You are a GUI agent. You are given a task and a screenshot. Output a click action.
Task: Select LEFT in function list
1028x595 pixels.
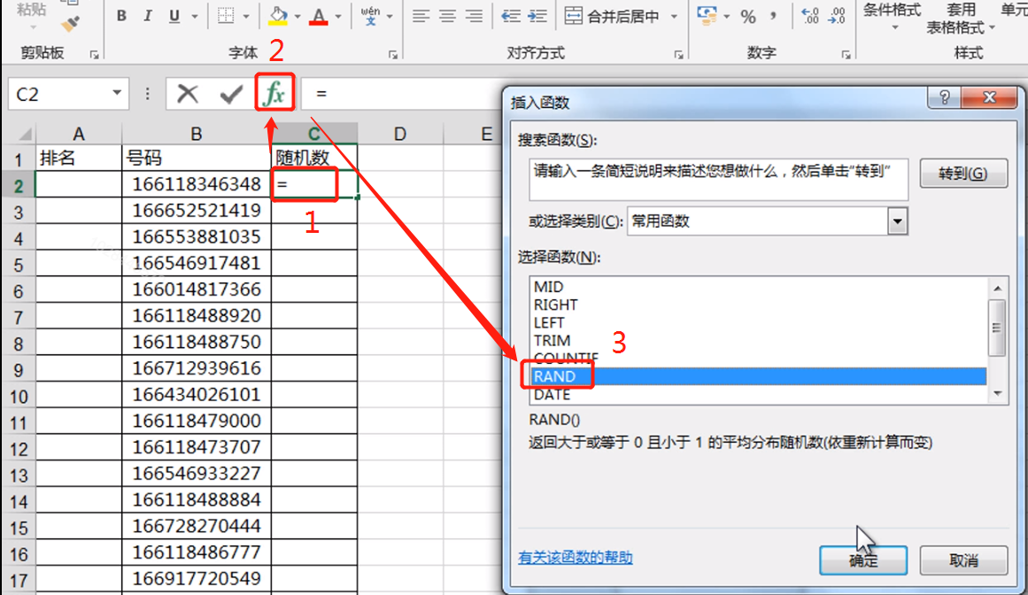click(758, 322)
